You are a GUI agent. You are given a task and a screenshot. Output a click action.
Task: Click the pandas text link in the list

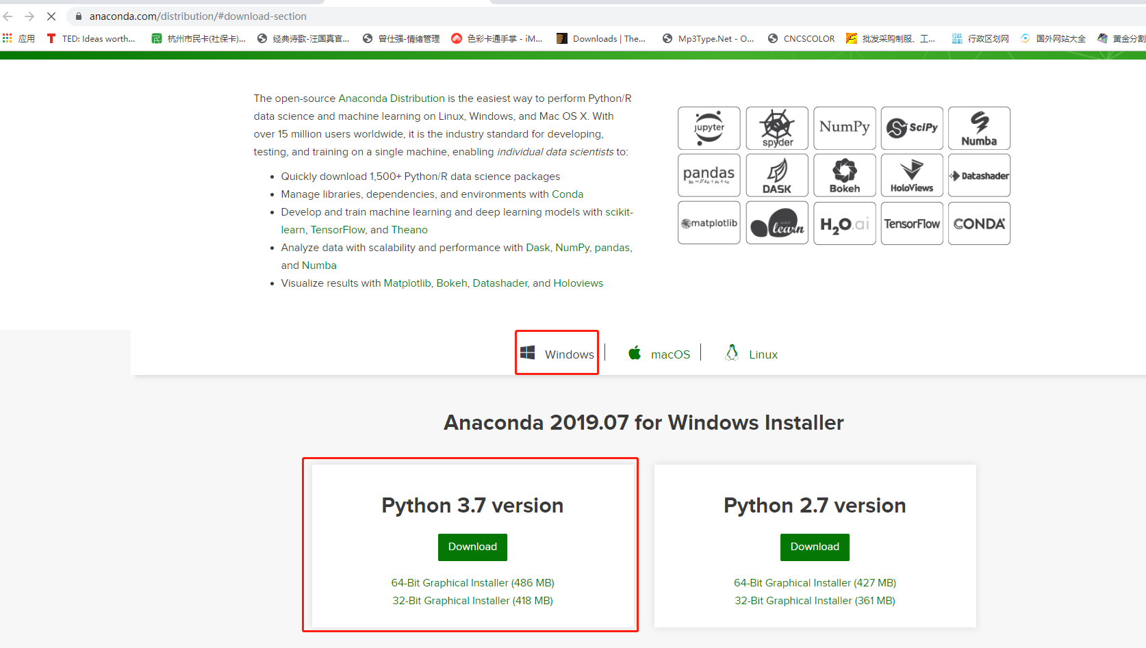click(612, 248)
